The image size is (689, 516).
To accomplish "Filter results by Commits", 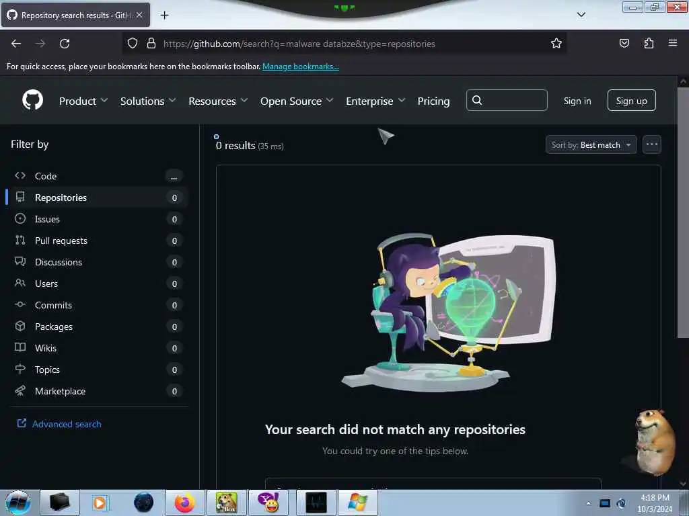I will coord(98,305).
